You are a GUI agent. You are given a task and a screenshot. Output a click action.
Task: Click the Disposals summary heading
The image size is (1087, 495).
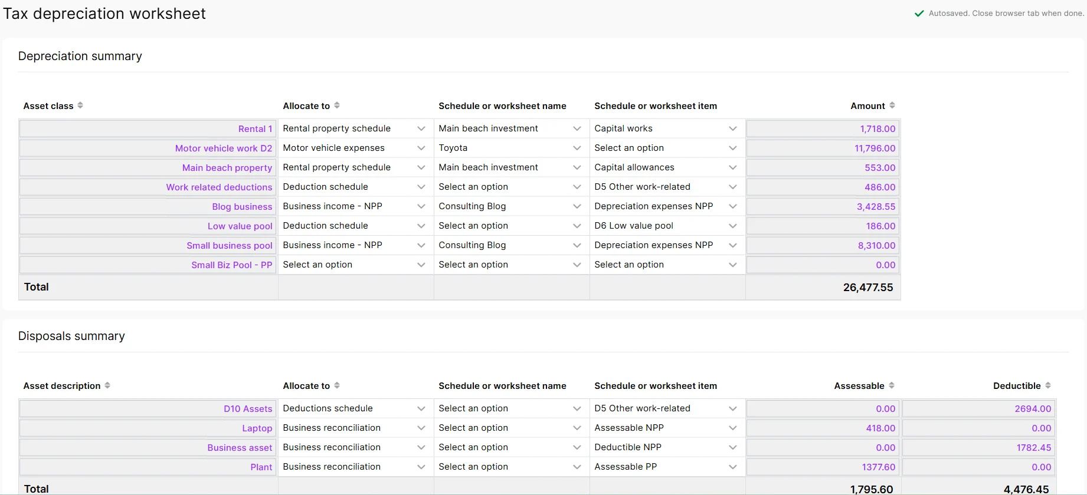[x=71, y=336]
